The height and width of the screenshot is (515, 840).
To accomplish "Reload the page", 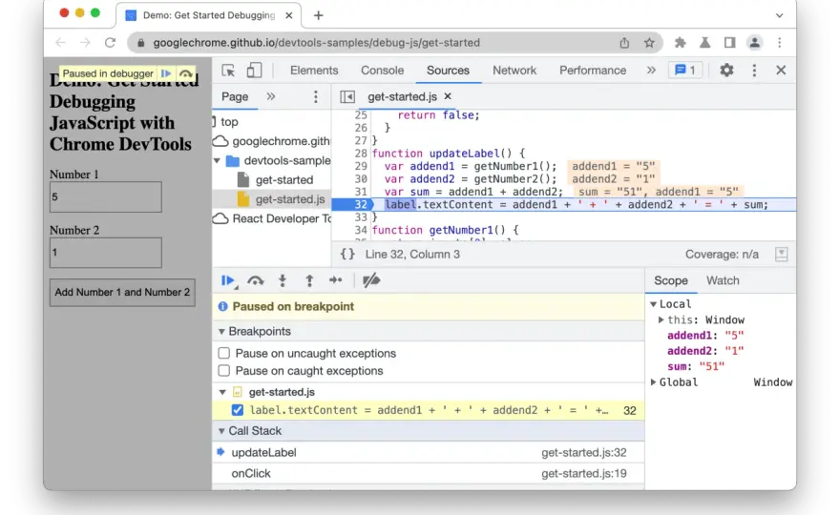I will tap(110, 43).
